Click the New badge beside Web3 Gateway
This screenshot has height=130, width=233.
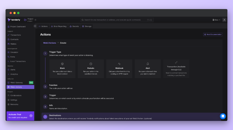pyautogui.click(x=31, y=83)
